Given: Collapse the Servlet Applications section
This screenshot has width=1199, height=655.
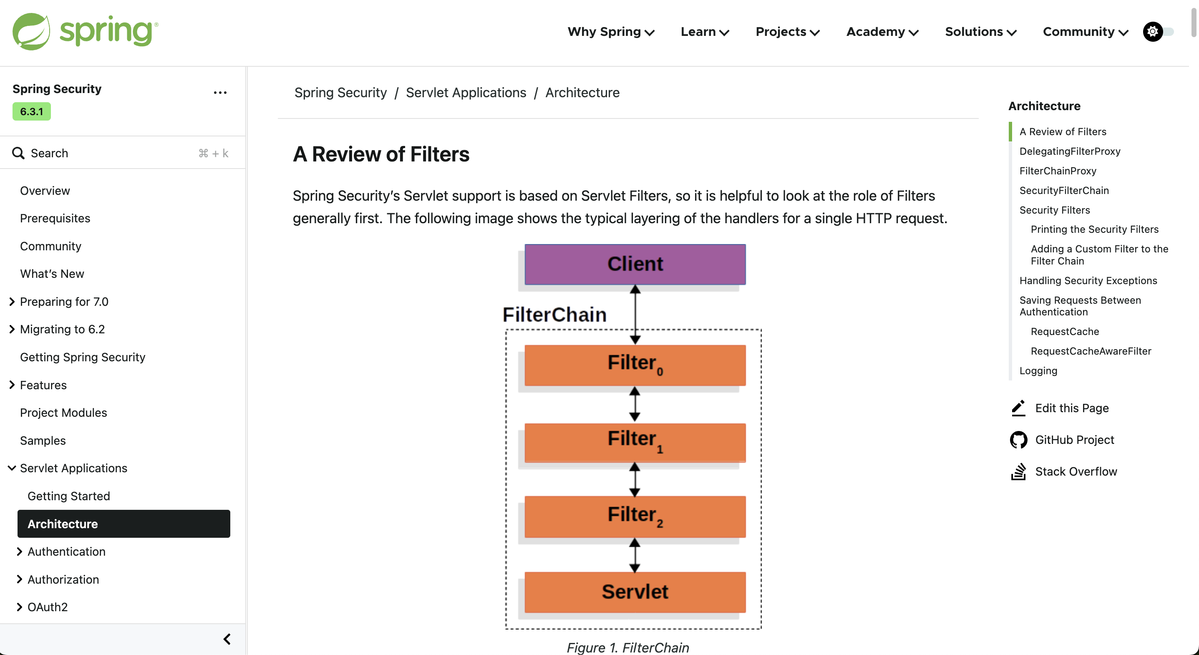Looking at the screenshot, I should coord(12,468).
